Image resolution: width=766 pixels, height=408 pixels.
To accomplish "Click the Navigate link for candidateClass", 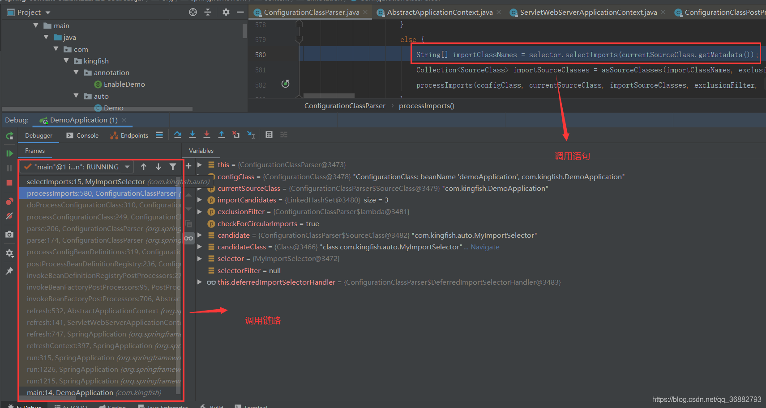I will pos(485,247).
